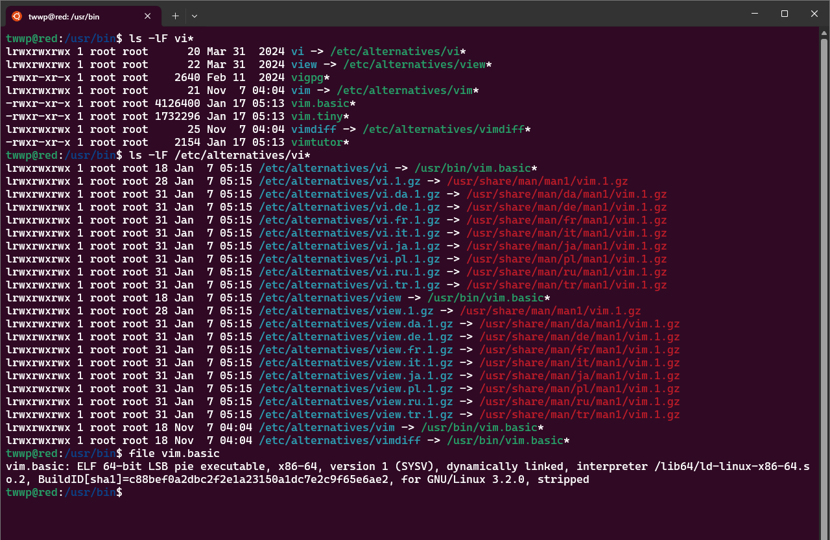Click /etc/alternatives/view.it.1.gz path
The image size is (830, 540).
click(x=356, y=363)
